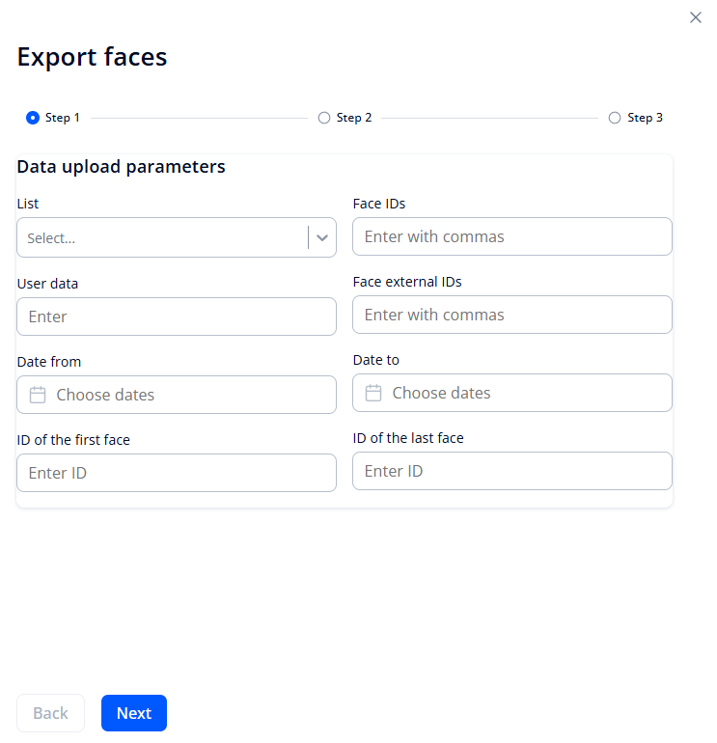This screenshot has width=717, height=743.
Task: Focus the Face IDs input field
Action: point(511,236)
